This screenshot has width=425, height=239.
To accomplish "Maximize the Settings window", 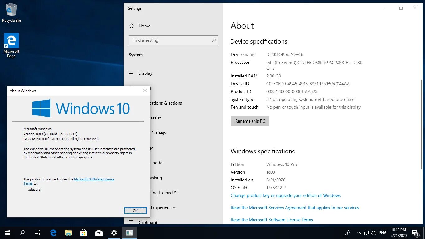I will pyautogui.click(x=401, y=8).
